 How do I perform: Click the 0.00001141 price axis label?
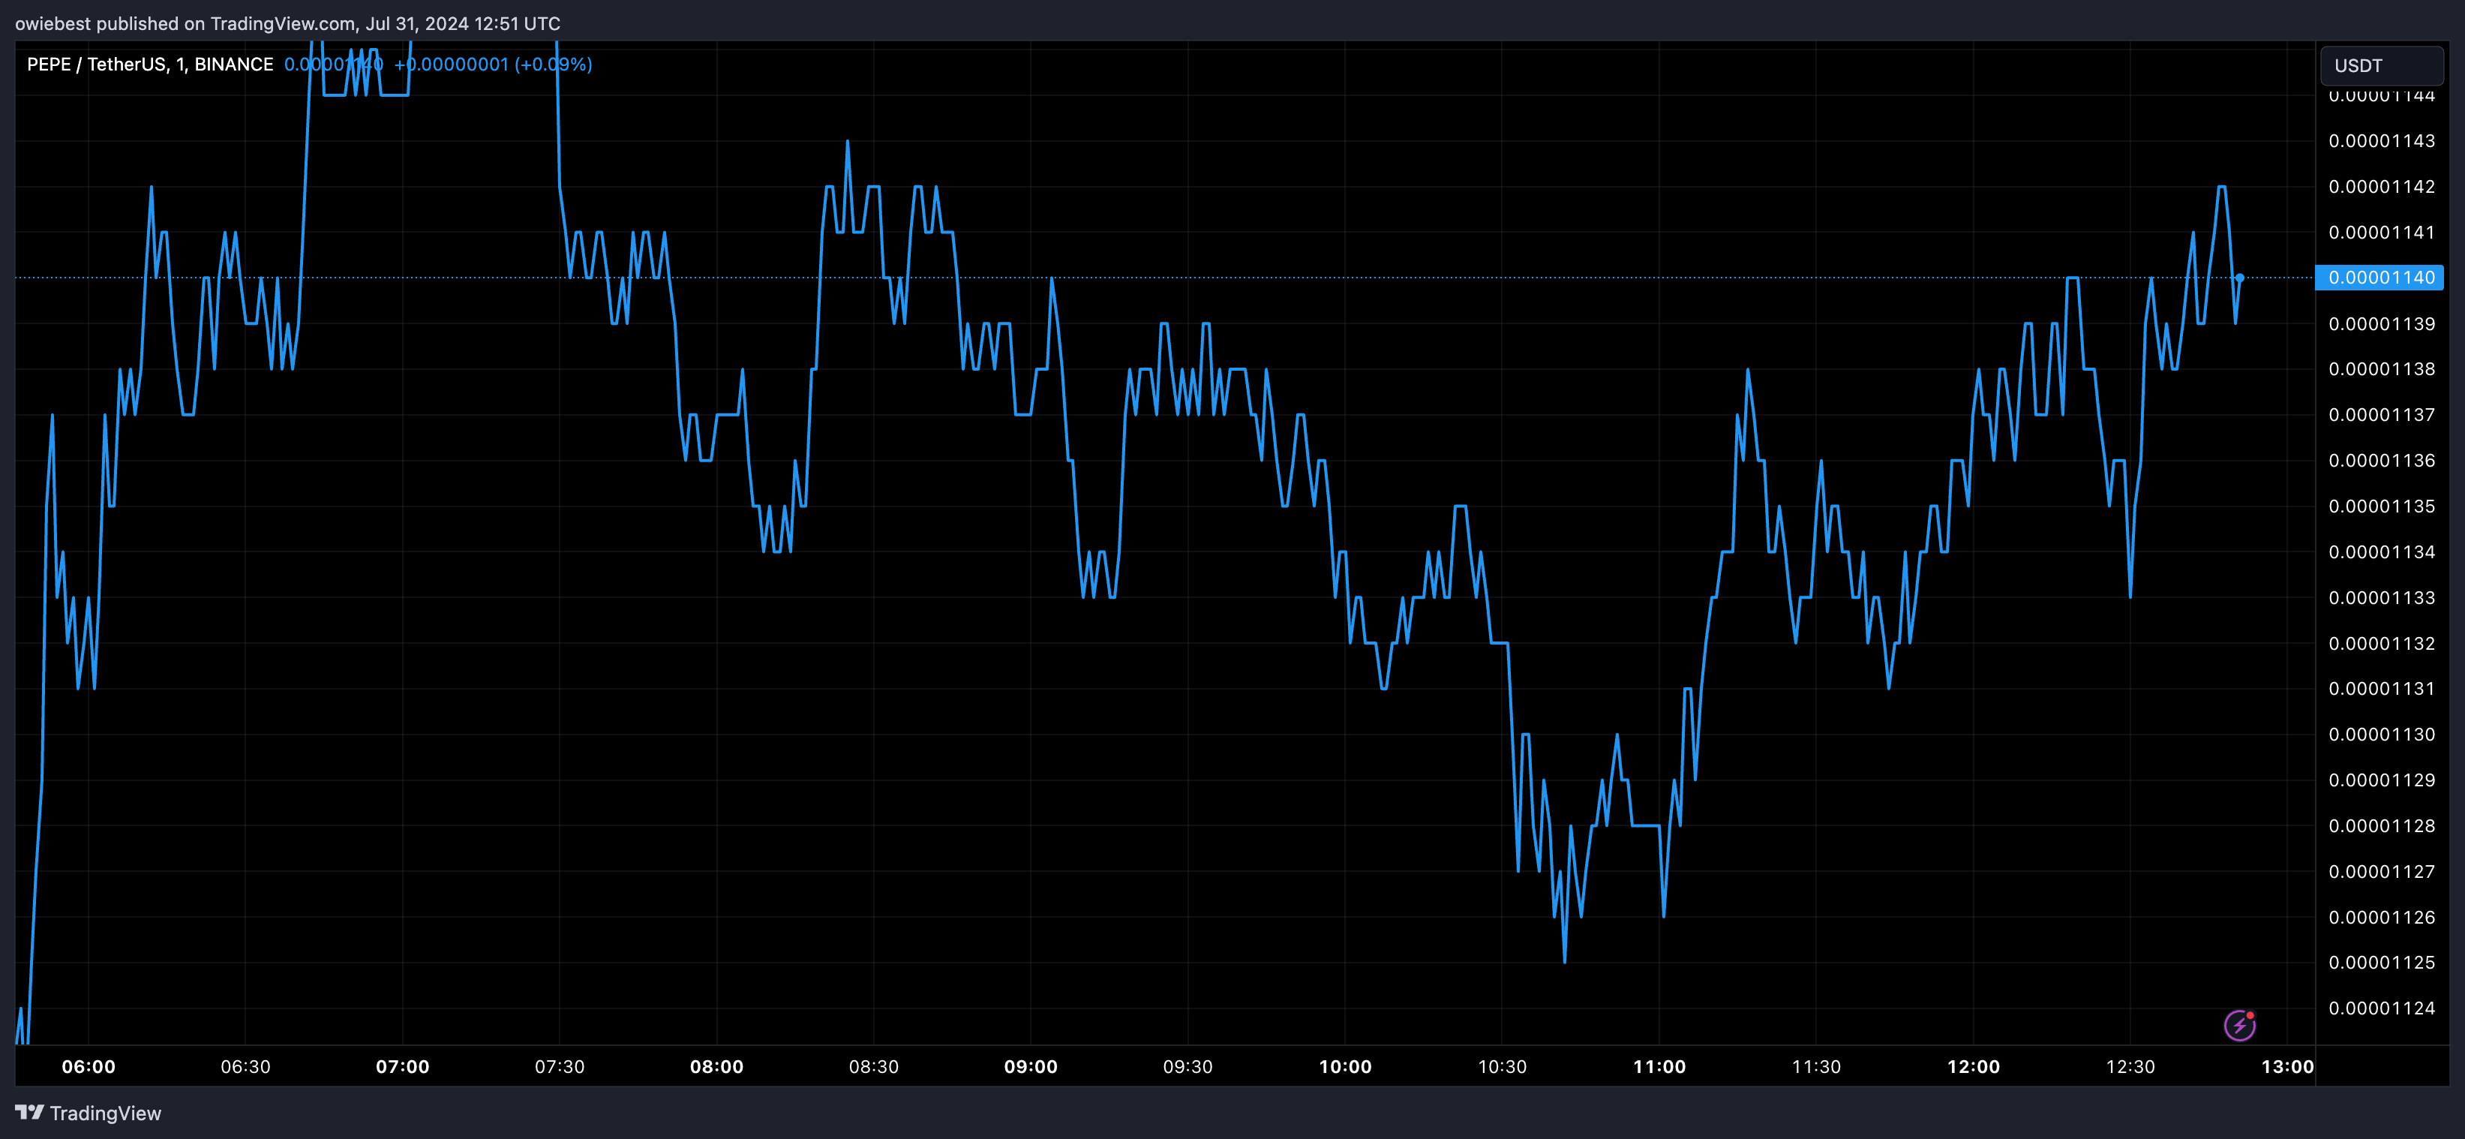pyautogui.click(x=2382, y=233)
